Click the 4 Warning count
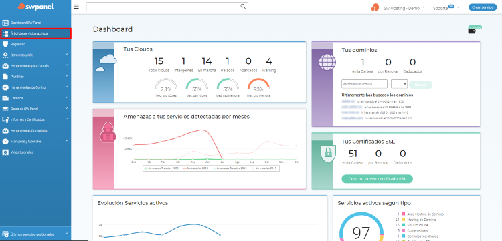This screenshot has width=502, height=241. 269,61
